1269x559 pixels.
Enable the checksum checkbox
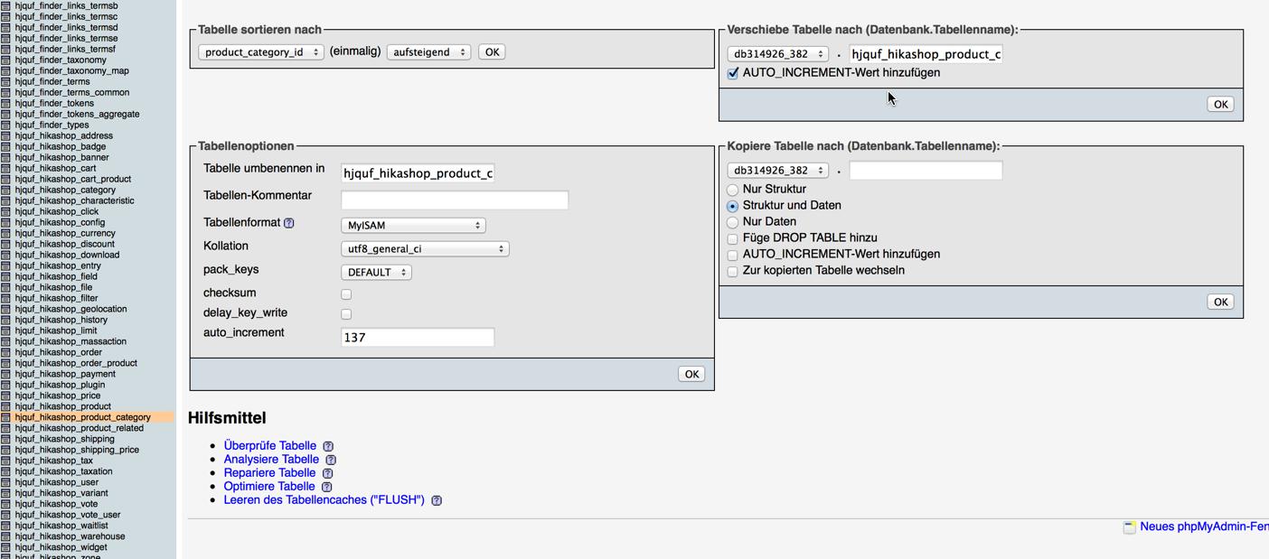click(x=346, y=294)
